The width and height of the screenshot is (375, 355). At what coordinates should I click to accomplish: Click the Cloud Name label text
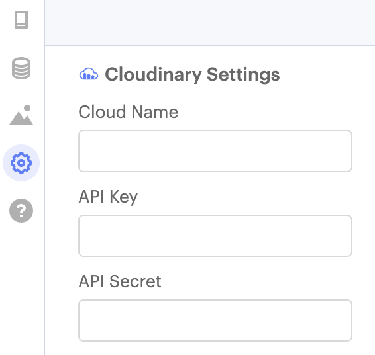pyautogui.click(x=128, y=112)
